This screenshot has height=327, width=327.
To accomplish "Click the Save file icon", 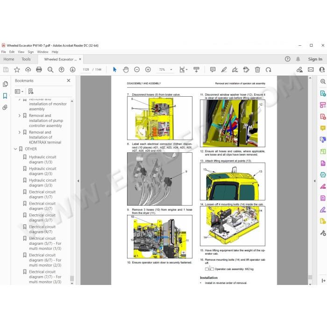I will click(6, 70).
